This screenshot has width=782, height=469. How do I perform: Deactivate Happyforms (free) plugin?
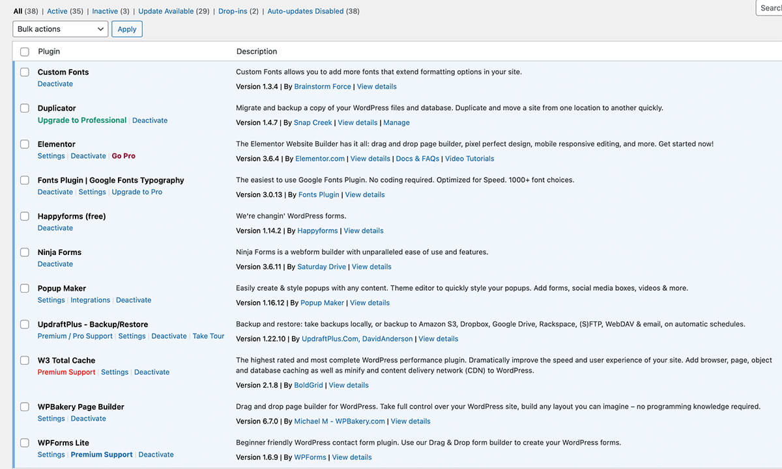pyautogui.click(x=55, y=228)
